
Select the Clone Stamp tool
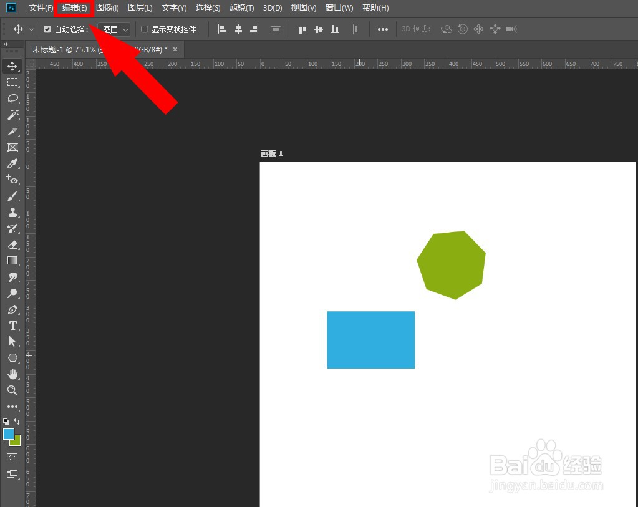12,212
